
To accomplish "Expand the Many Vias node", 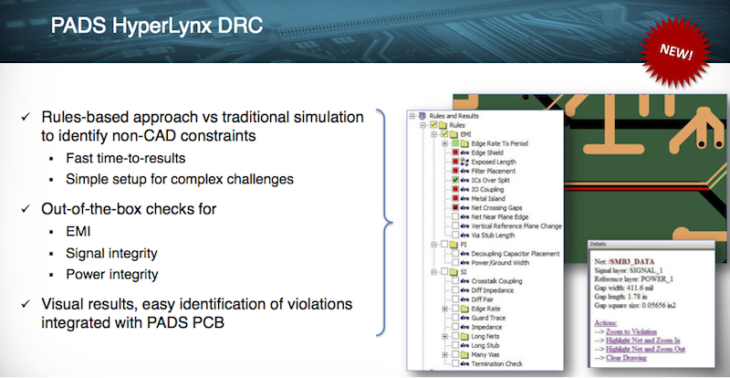I will [445, 354].
